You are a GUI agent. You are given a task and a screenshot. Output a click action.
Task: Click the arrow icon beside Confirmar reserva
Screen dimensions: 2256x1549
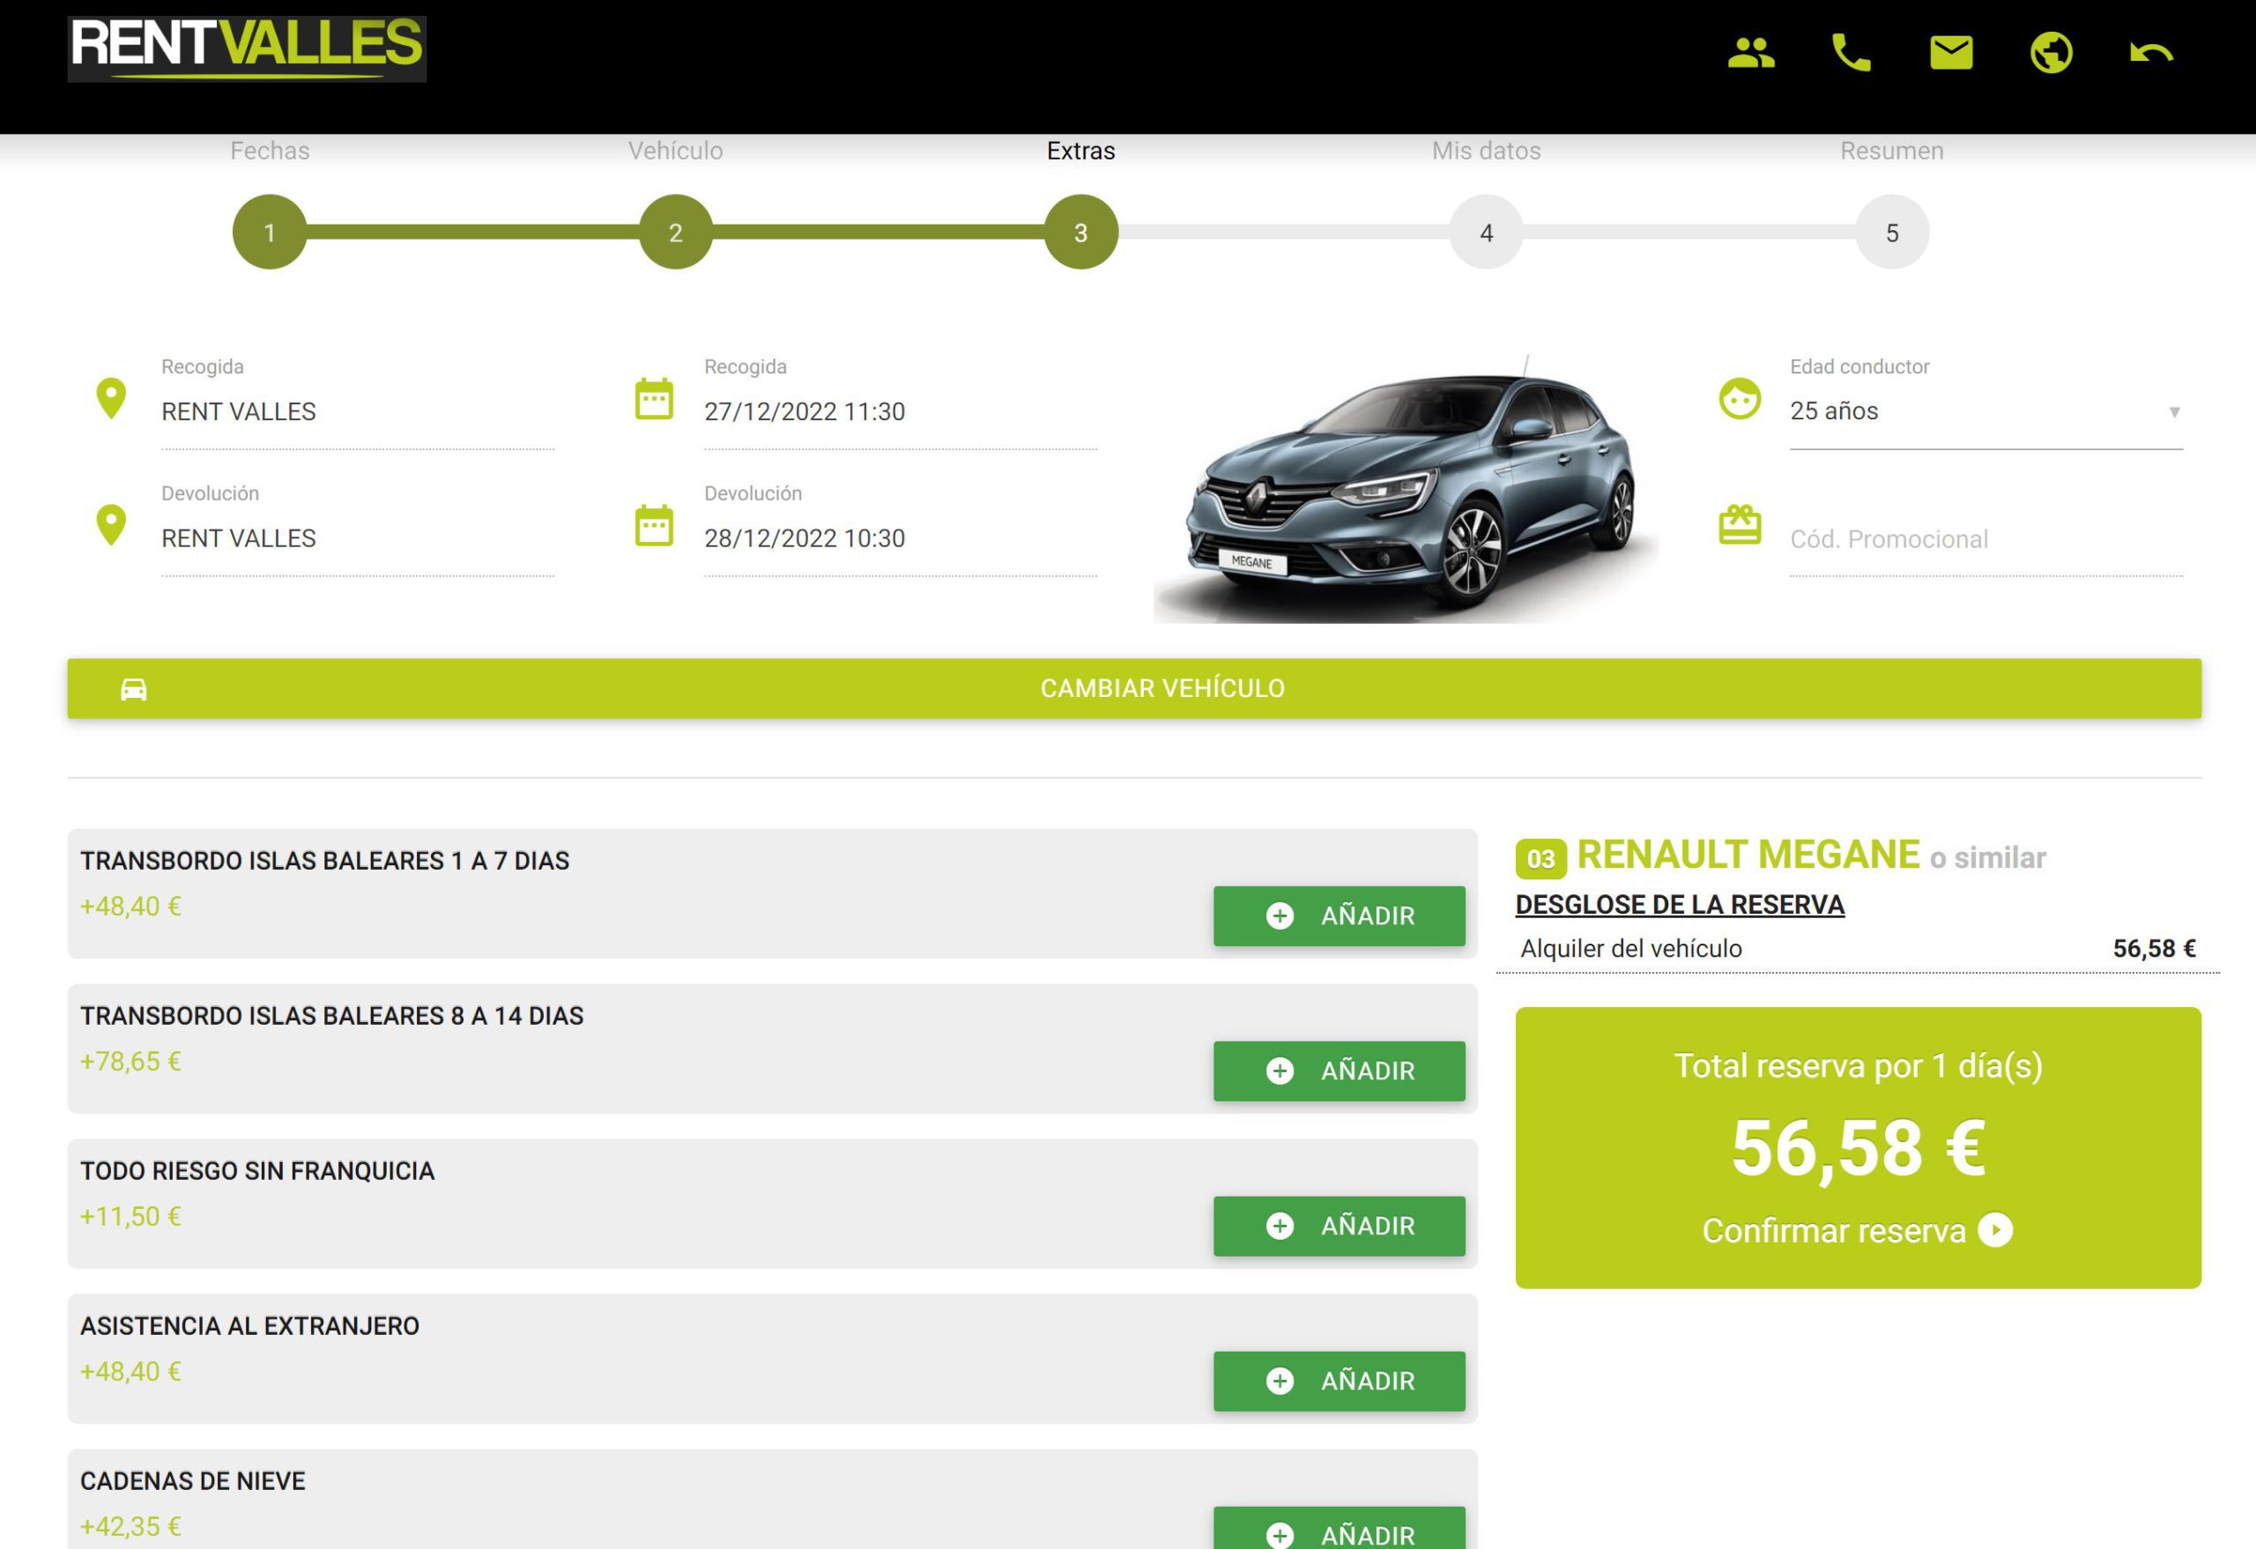pos(1996,1231)
